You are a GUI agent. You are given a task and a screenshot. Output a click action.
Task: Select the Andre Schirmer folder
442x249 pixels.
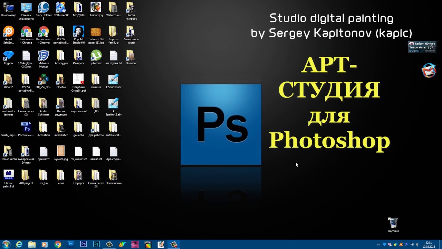44,107
